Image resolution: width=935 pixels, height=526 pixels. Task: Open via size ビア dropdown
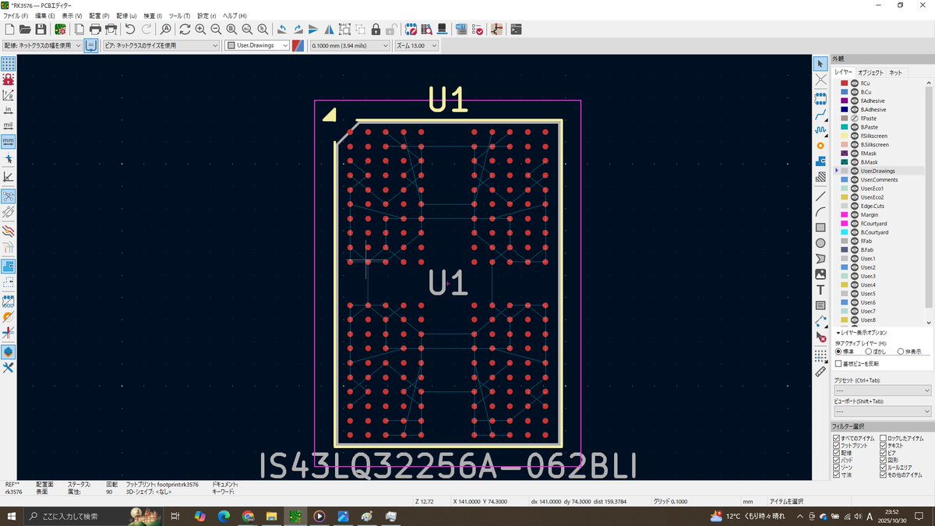(161, 45)
